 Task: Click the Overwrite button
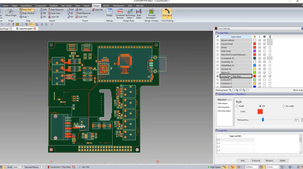coord(256,161)
